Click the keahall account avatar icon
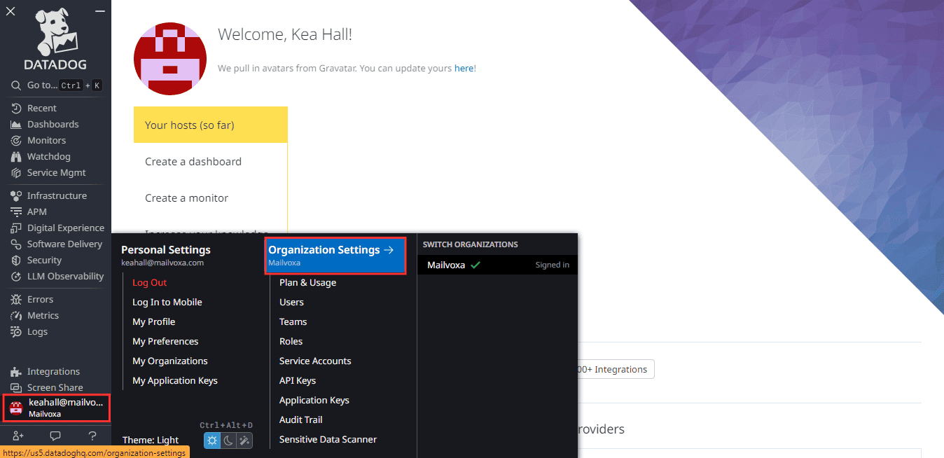The height and width of the screenshot is (458, 944). click(x=16, y=408)
